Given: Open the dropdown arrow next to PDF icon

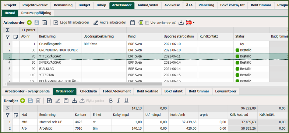Looking at the screenshot, I should 193,23.
